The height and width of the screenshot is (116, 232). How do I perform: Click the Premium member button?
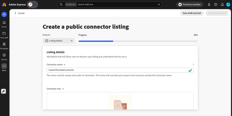tap(190, 4)
